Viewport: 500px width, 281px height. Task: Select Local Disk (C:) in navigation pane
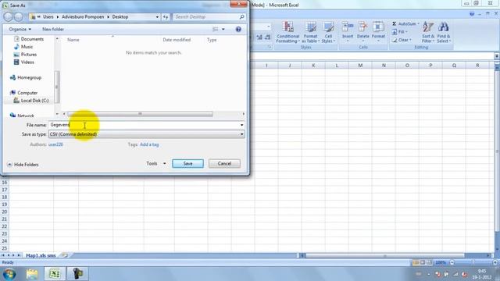click(x=31, y=101)
